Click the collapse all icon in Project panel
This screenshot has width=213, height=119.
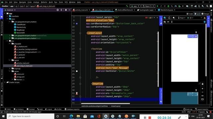61,10
